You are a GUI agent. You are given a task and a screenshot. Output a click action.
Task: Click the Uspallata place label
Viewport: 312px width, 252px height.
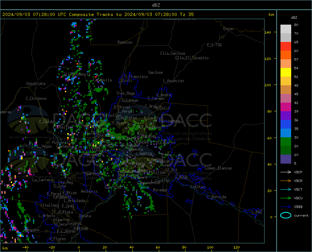pos(36,84)
